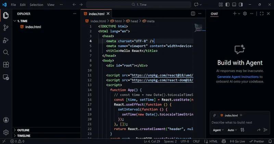Screen dimensions: 274x144
Task: Open Explorer more actions menu
Action: [x=75, y=14]
